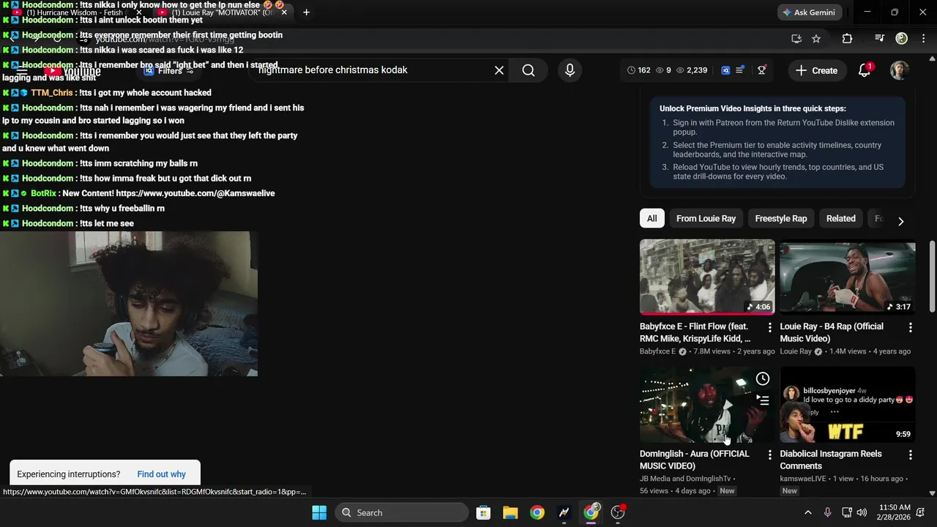Click the BotRix chat username
937x527 pixels.
[x=43, y=193]
